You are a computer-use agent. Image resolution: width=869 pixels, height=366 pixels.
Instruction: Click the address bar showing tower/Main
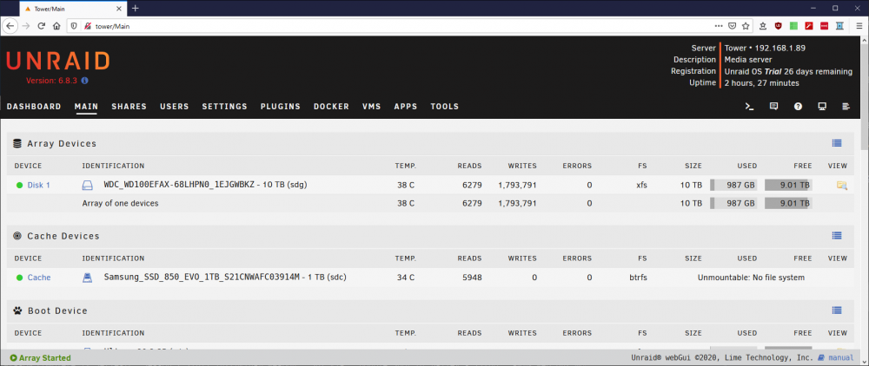[388, 25]
